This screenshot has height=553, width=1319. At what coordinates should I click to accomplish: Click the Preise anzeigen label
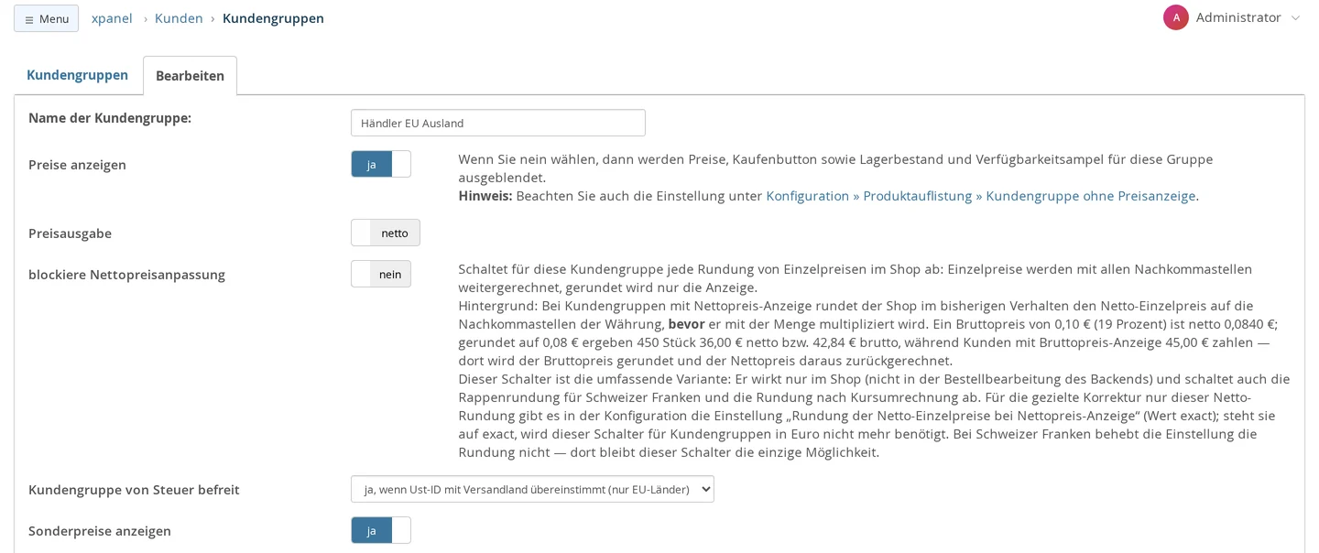point(77,165)
